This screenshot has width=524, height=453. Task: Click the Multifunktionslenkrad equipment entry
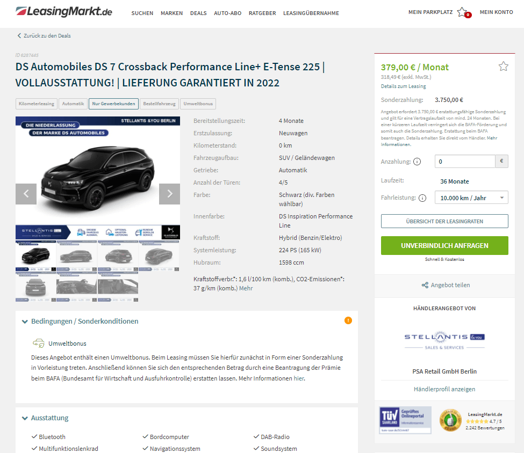(65, 449)
